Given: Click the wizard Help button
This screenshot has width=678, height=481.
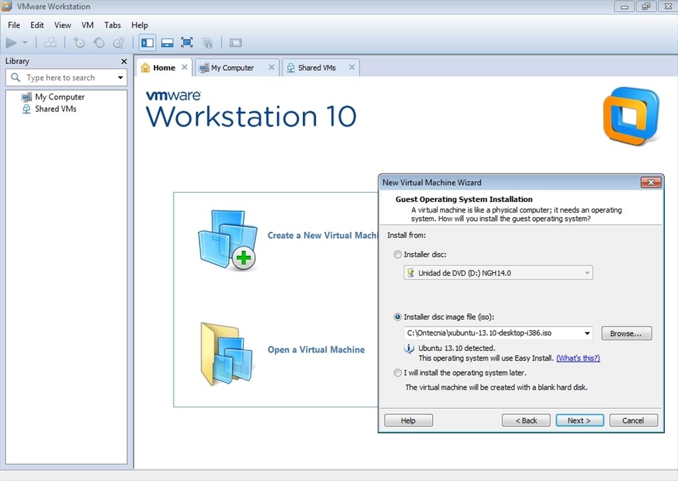Looking at the screenshot, I should click(x=408, y=421).
